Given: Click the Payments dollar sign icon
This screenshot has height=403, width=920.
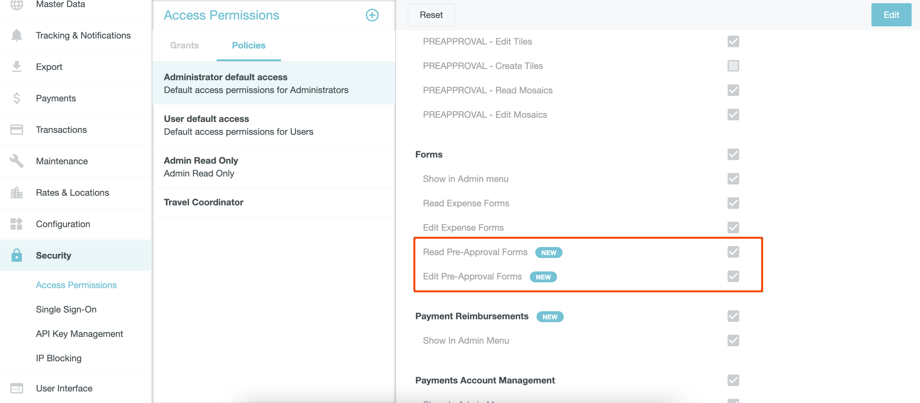Looking at the screenshot, I should click(x=16, y=98).
